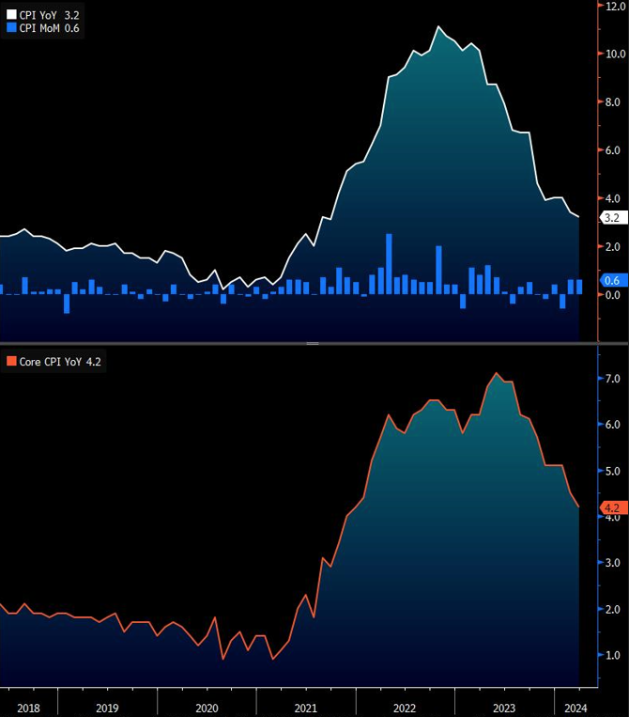This screenshot has width=629, height=717.
Task: Click the orange Core CPI YoY legend swatch
Action: click(11, 361)
